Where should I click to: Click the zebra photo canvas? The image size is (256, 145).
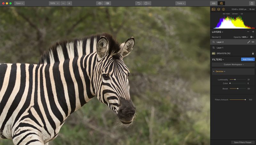[x=105, y=76]
